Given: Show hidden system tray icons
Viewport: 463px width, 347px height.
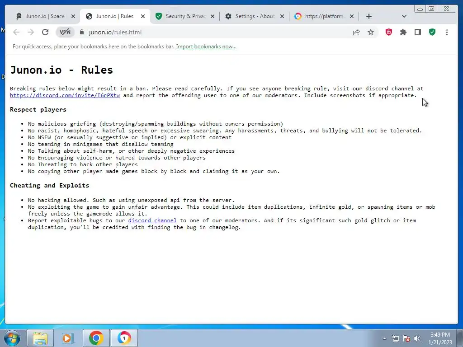Looking at the screenshot, I should [384, 338].
